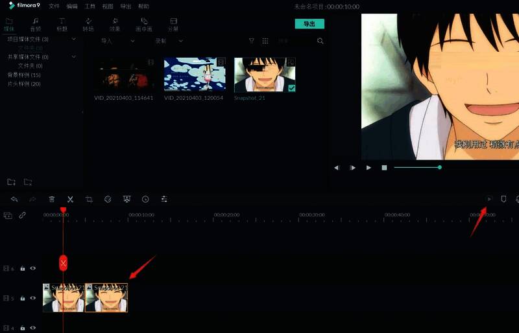The width and height of the screenshot is (519, 333).
Task: Click the green screen icon in timeline toolbar
Action: 127,199
